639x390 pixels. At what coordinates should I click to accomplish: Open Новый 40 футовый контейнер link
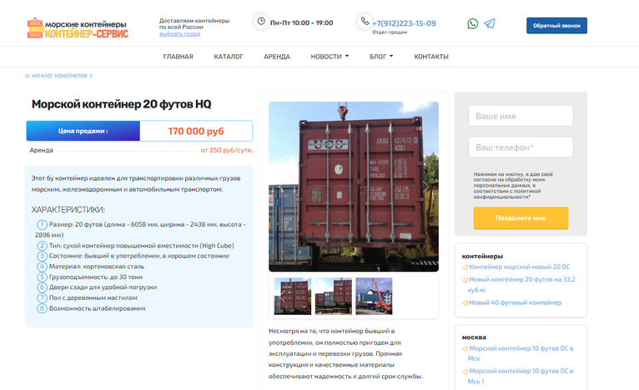tap(515, 302)
